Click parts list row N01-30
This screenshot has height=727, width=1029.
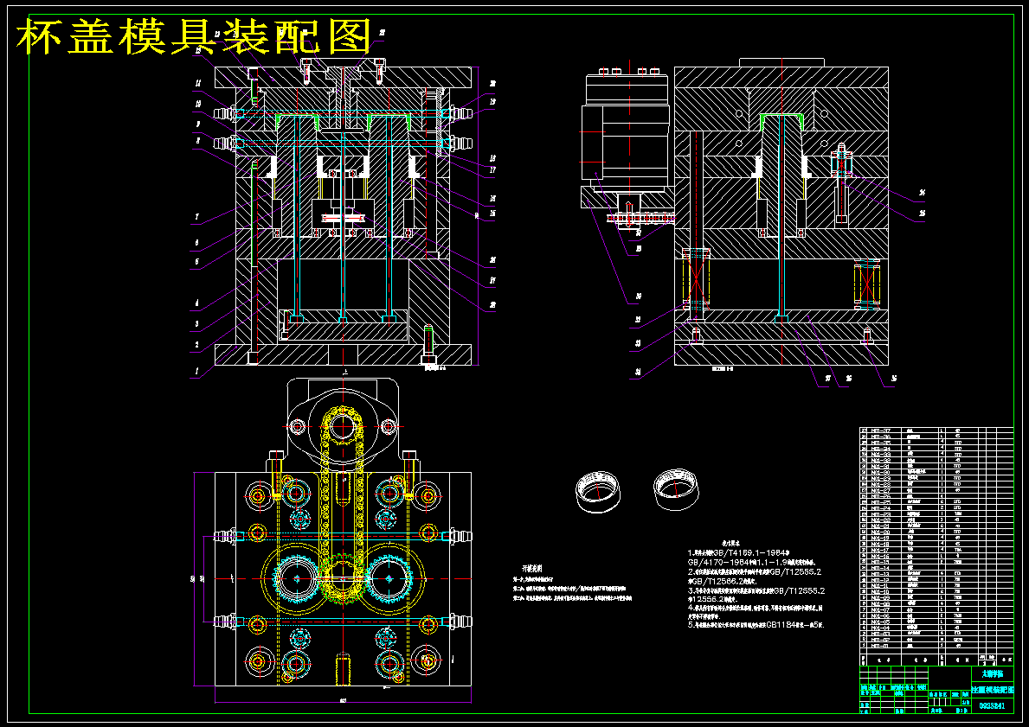tap(936, 472)
